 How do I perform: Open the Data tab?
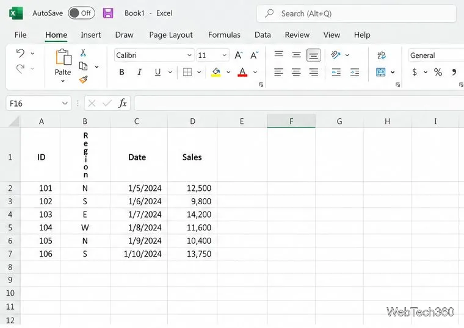[263, 35]
